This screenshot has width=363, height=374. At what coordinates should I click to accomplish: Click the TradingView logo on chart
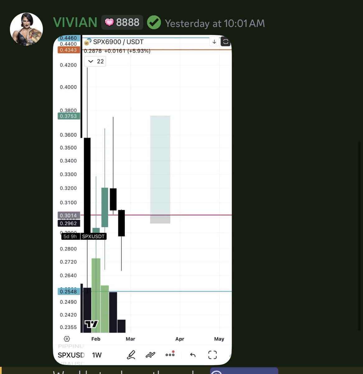91,324
